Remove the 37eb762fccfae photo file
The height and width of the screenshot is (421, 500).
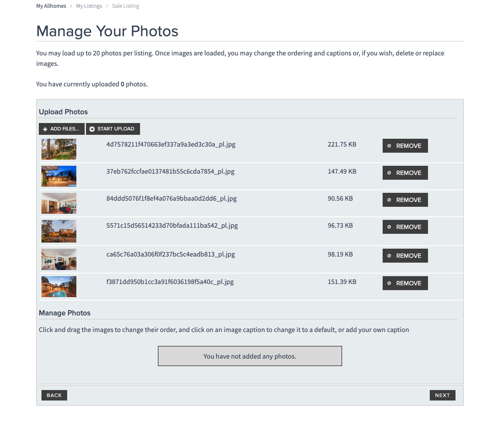tap(405, 173)
